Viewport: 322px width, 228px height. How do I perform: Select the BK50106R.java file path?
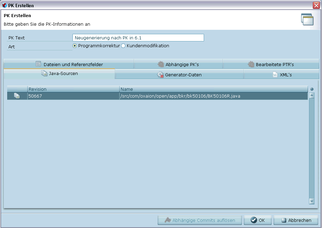pyautogui.click(x=214, y=96)
